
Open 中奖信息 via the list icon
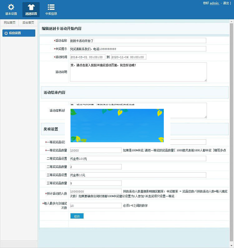click(51, 7)
